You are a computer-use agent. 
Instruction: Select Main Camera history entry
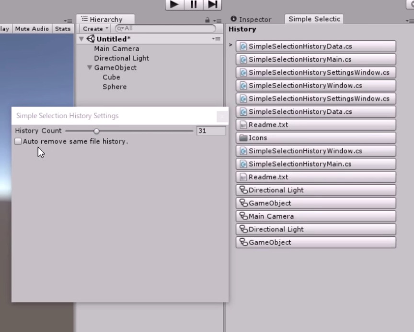316,216
